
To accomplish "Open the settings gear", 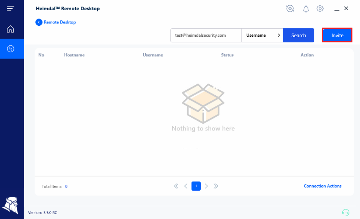I will tap(320, 9).
